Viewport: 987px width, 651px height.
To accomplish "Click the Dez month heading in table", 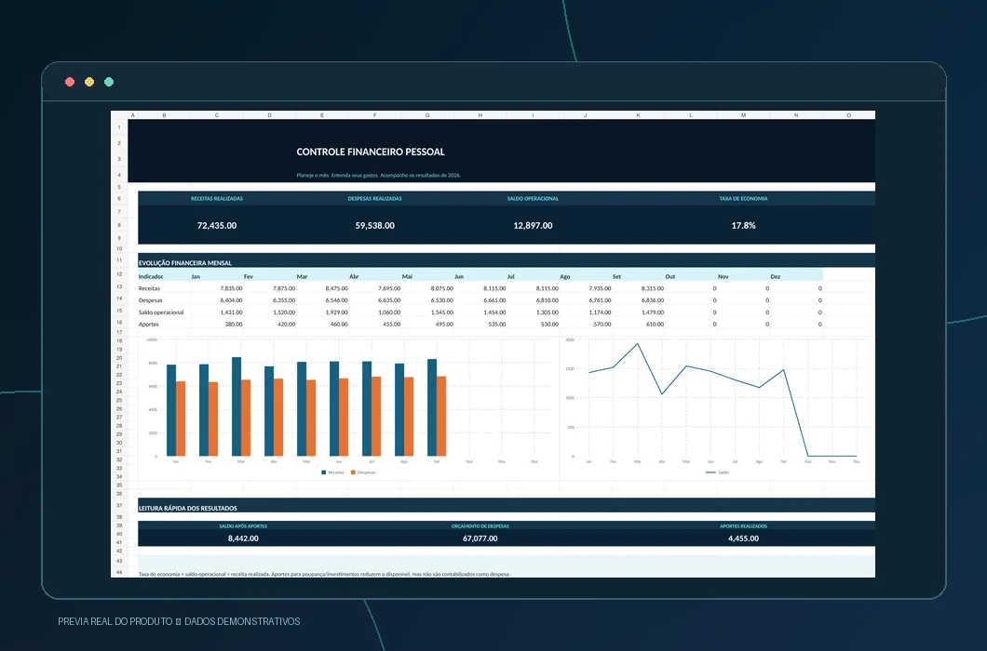I will click(776, 277).
